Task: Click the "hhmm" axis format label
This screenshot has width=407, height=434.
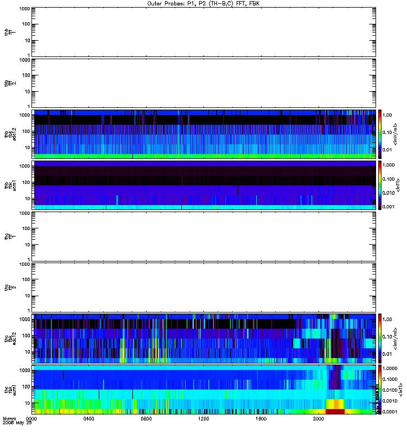Action: pos(9,419)
